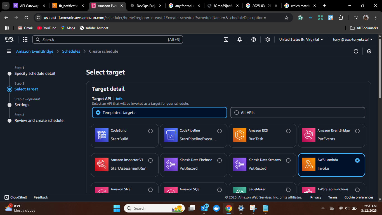Click the CodeBuild service icon
382x215 pixels.
102,135
